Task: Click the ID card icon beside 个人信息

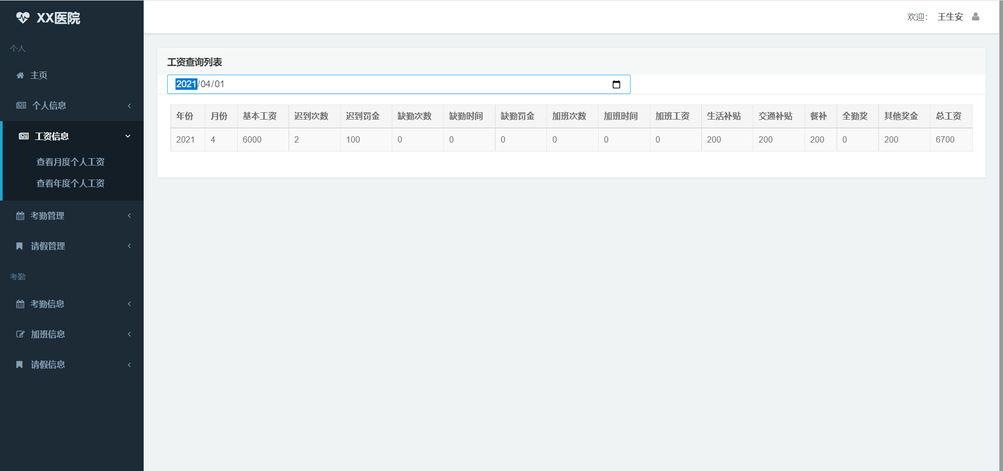Action: coord(21,105)
